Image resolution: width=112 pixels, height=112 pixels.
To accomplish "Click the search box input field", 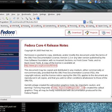I will pos(102,22).
